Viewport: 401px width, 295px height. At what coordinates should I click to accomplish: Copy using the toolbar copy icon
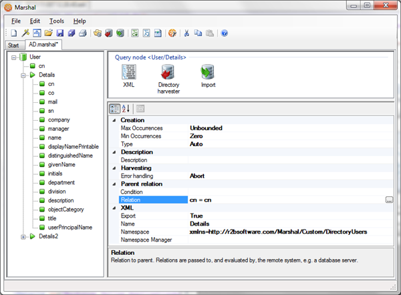(x=198, y=33)
